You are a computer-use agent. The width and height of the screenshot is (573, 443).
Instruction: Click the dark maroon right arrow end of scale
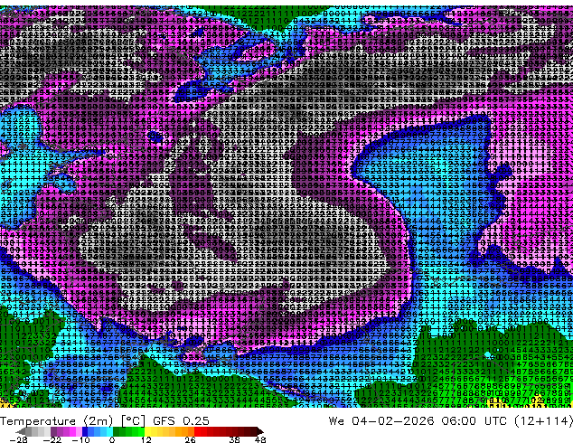point(259,431)
